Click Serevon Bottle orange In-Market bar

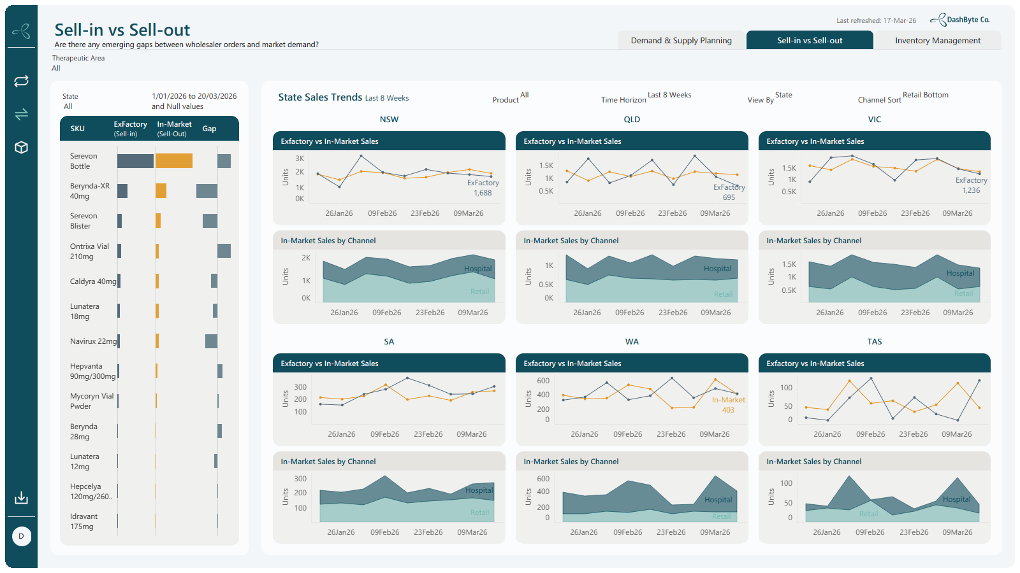174,161
